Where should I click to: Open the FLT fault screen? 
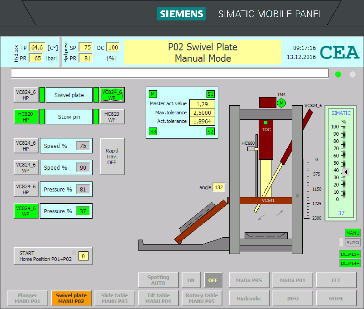pos(336,280)
